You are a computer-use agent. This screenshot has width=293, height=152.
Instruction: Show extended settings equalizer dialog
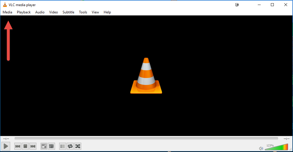click(x=51, y=146)
